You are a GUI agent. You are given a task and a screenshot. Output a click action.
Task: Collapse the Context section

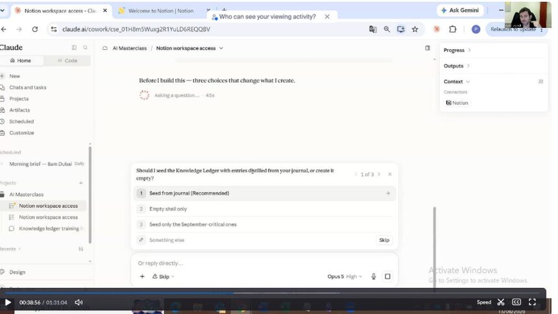pos(457,82)
